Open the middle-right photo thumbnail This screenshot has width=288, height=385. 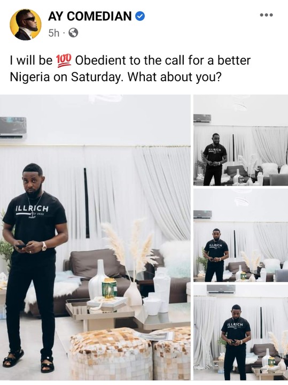tap(240, 235)
